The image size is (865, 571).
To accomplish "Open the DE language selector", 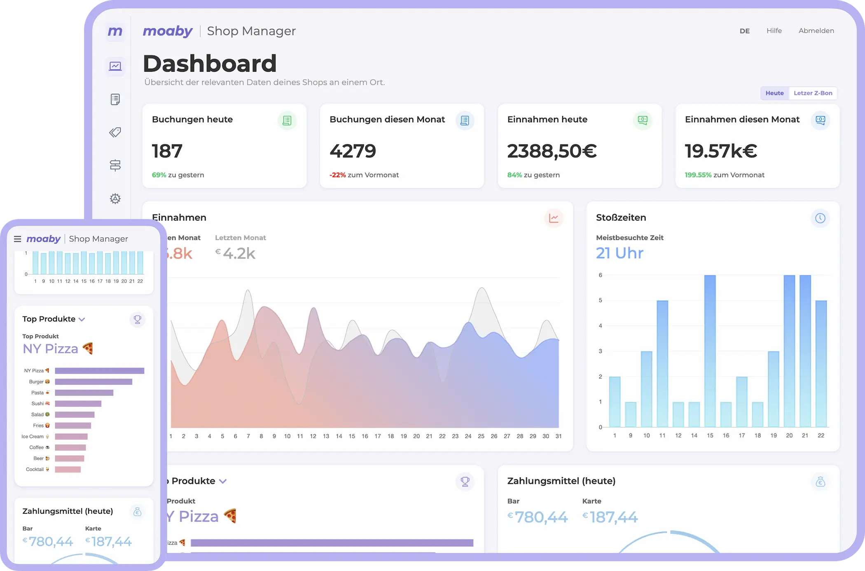I will coord(744,31).
